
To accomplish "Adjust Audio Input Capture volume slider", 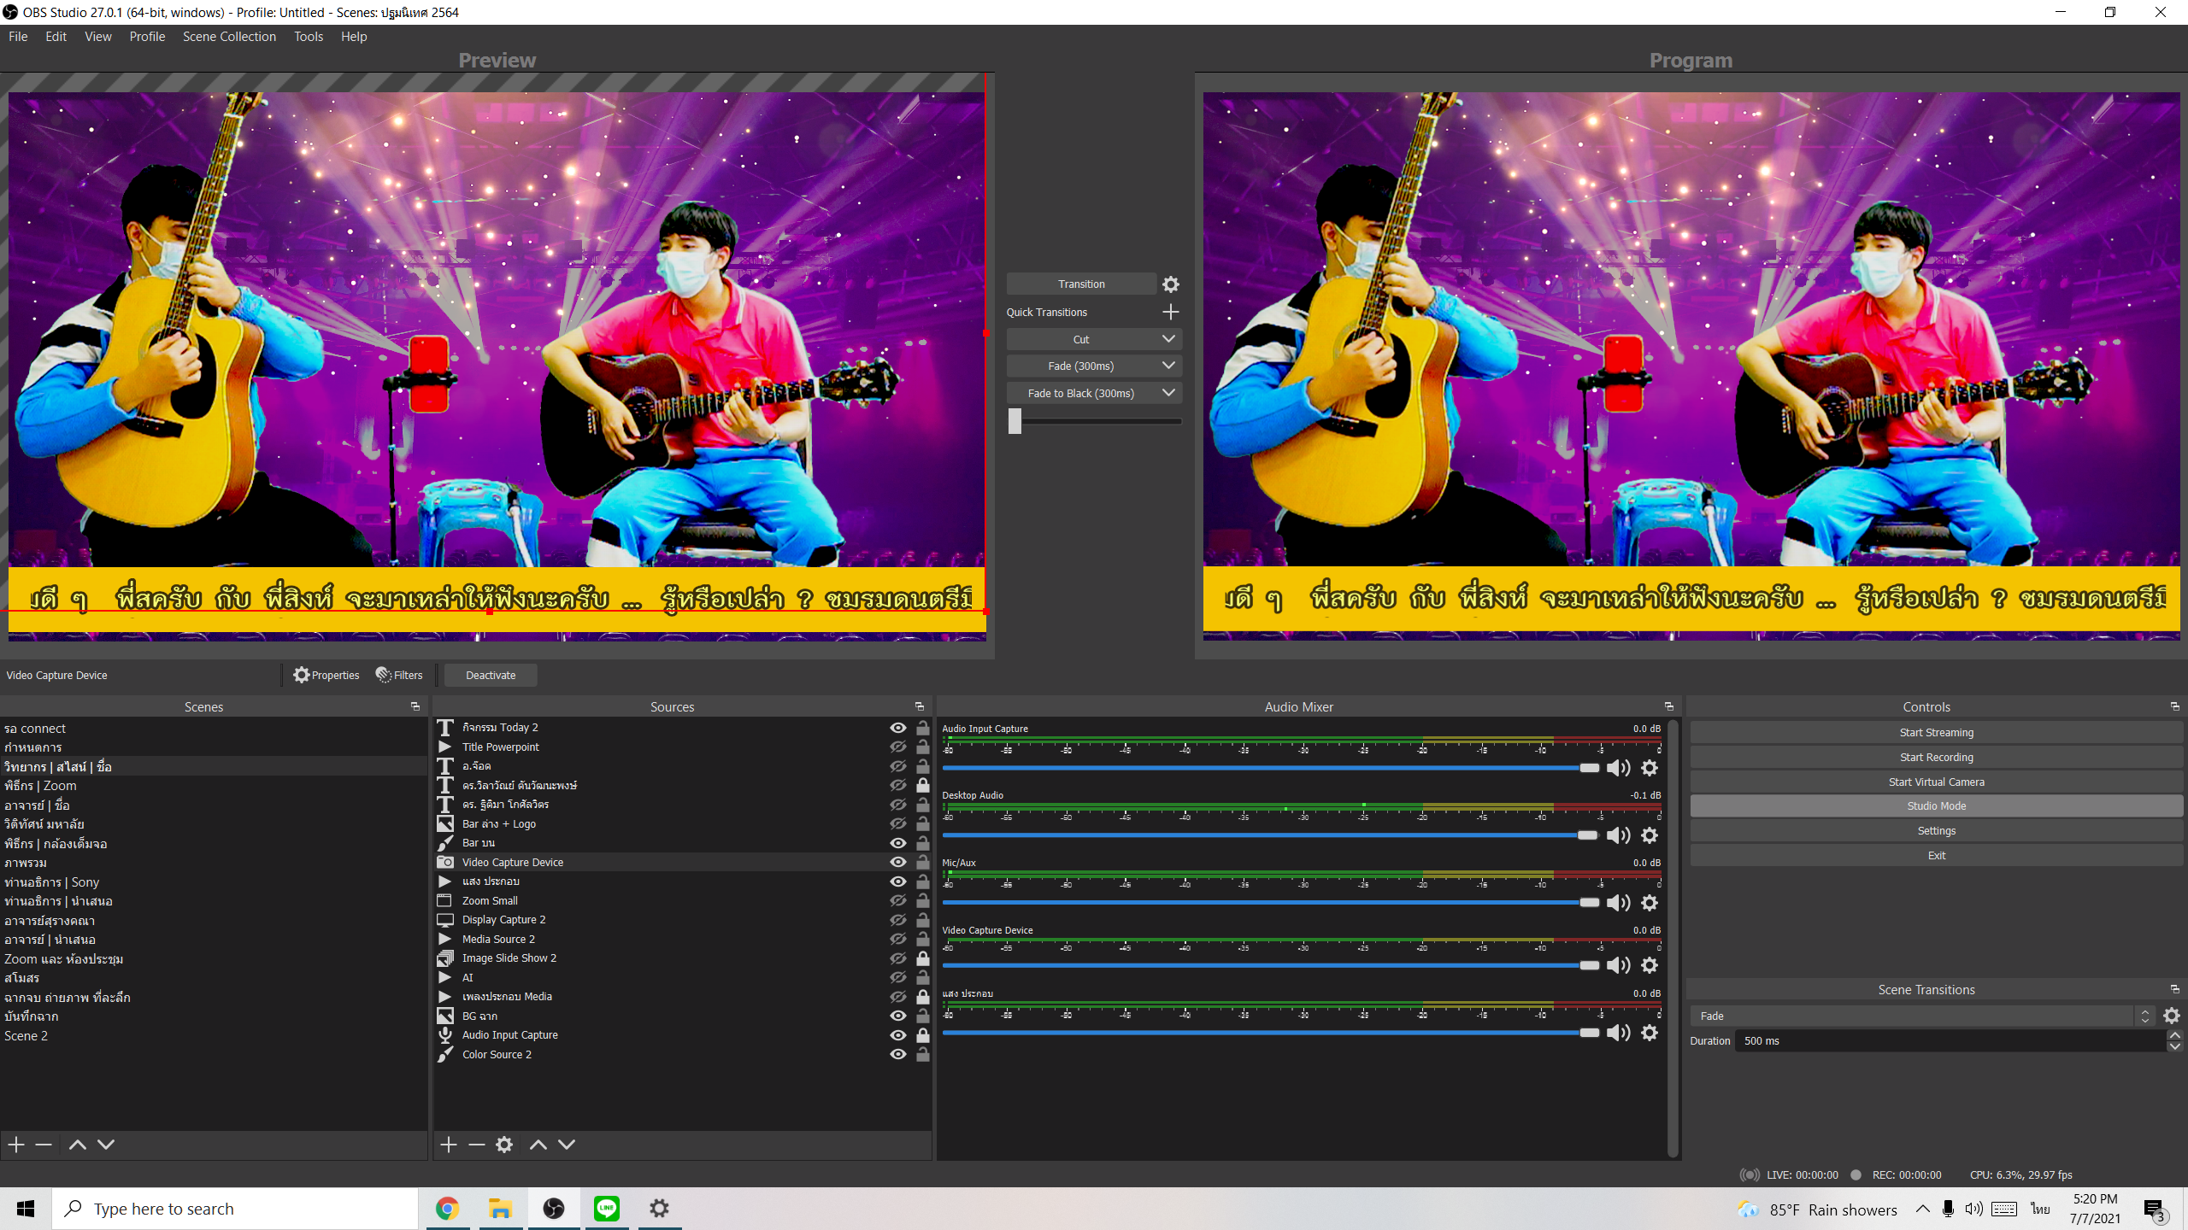I will tap(1588, 768).
